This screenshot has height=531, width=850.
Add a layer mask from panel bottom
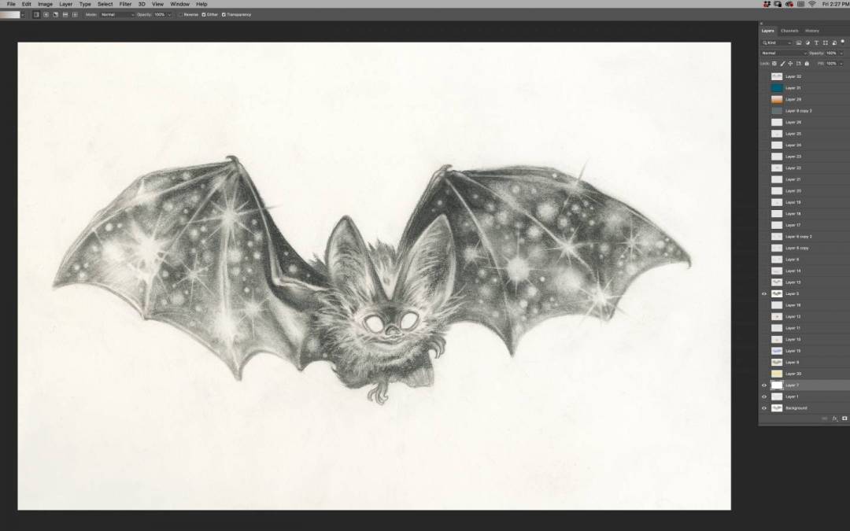[x=844, y=419]
